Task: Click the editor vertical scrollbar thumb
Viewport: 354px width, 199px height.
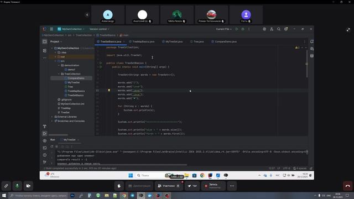Action: tap(306, 64)
